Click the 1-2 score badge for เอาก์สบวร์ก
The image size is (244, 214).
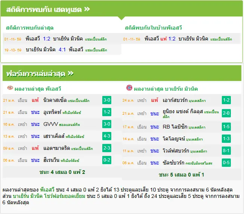226,100
